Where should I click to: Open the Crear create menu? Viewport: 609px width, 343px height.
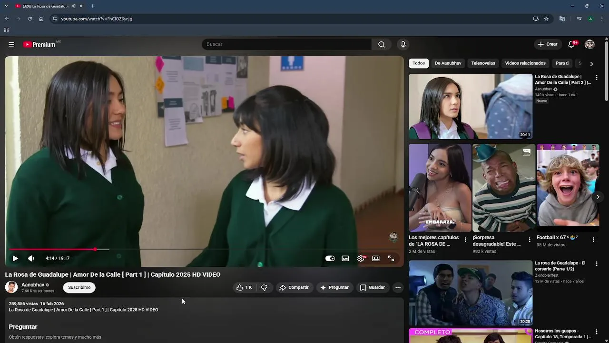(x=548, y=44)
